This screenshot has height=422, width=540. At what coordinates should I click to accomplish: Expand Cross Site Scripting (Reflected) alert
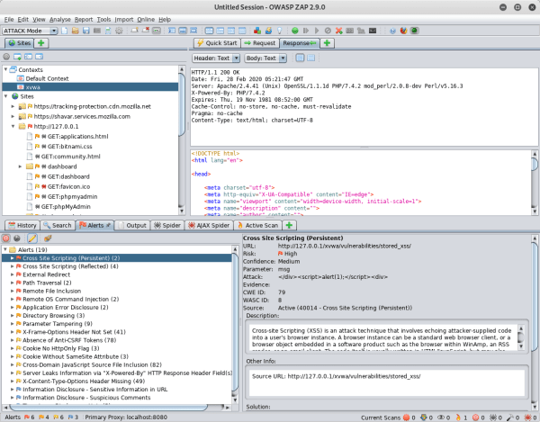click(x=12, y=266)
